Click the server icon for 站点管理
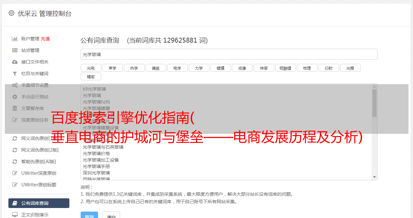 (15, 50)
